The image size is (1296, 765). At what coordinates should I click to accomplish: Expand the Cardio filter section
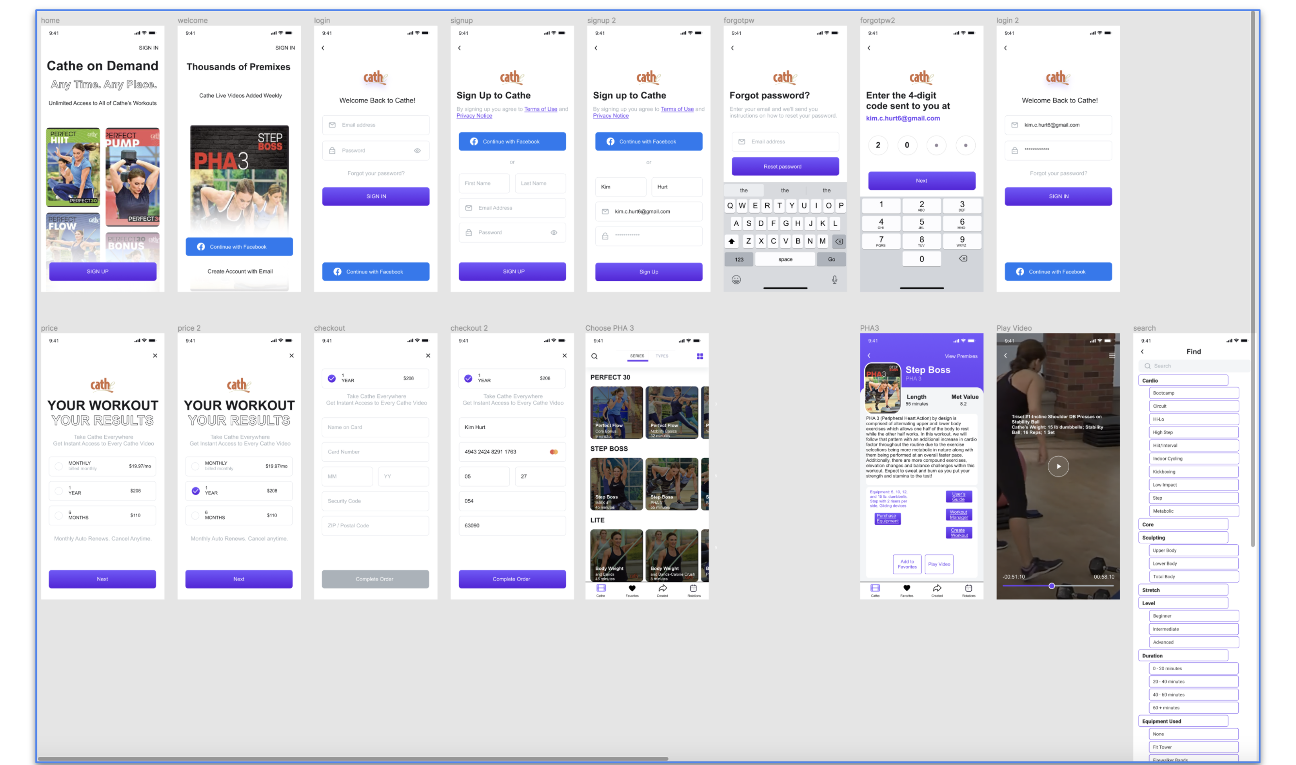click(1184, 380)
